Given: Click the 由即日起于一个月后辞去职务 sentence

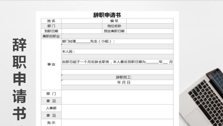Looking at the screenshot, I should (117, 62).
